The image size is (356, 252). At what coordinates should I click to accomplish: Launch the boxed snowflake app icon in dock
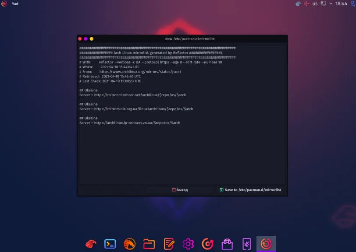(x=246, y=244)
